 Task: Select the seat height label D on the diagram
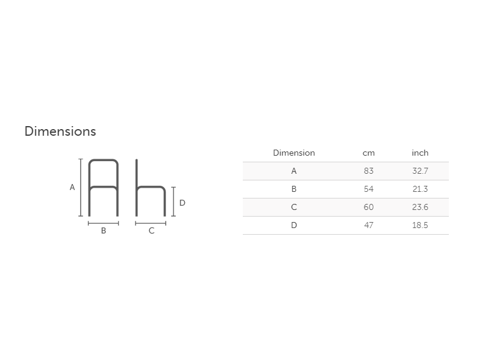[183, 203]
